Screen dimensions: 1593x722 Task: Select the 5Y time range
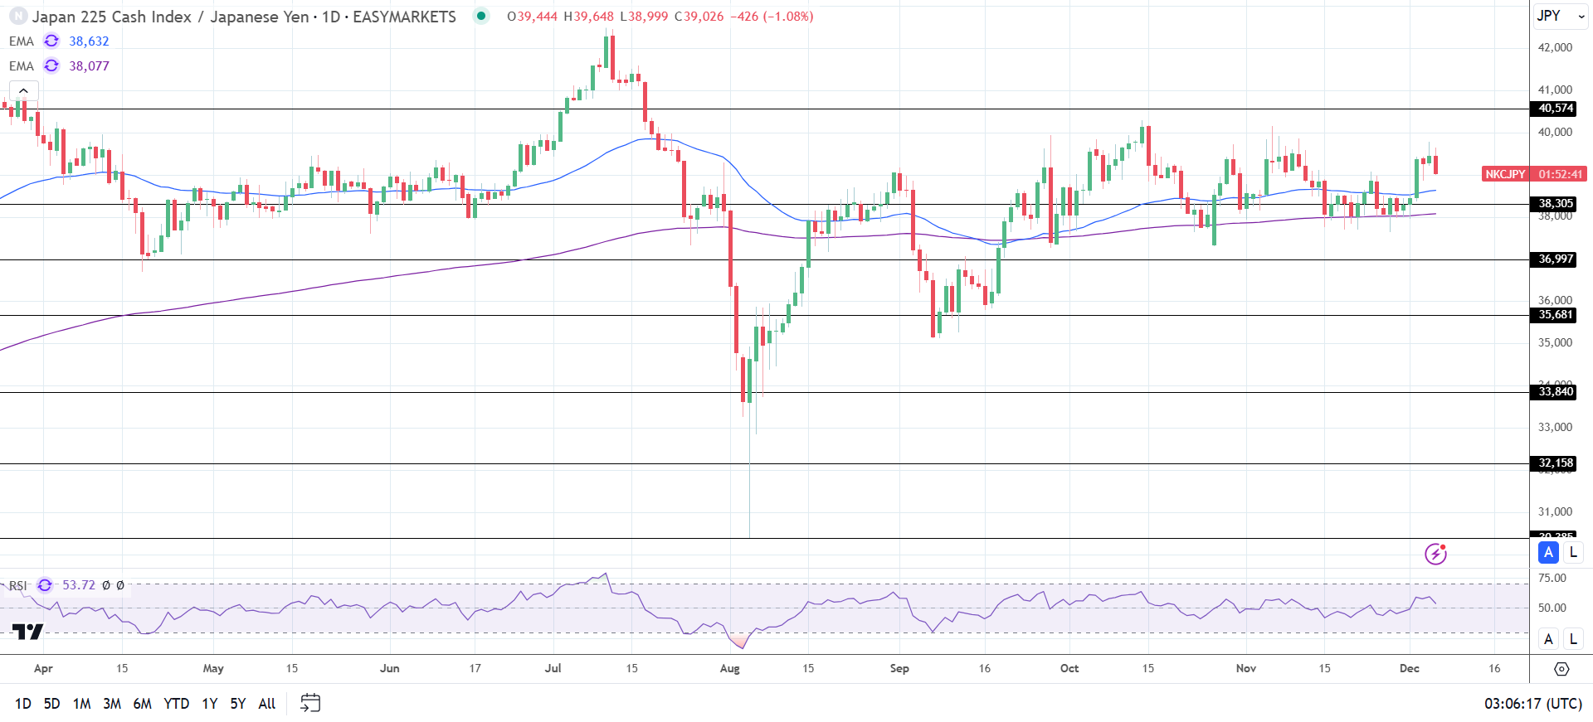(x=238, y=704)
